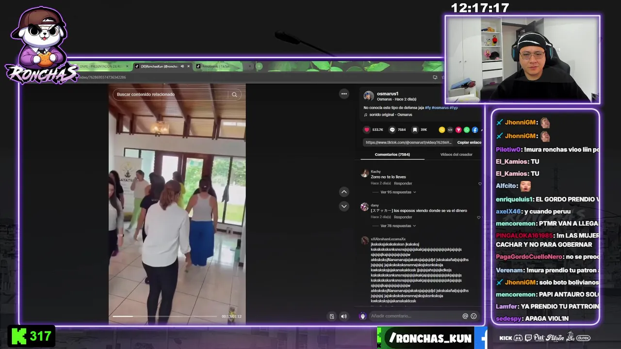The width and height of the screenshot is (621, 349).
Task: Open the #fyp hashtag link
Action: (454, 108)
